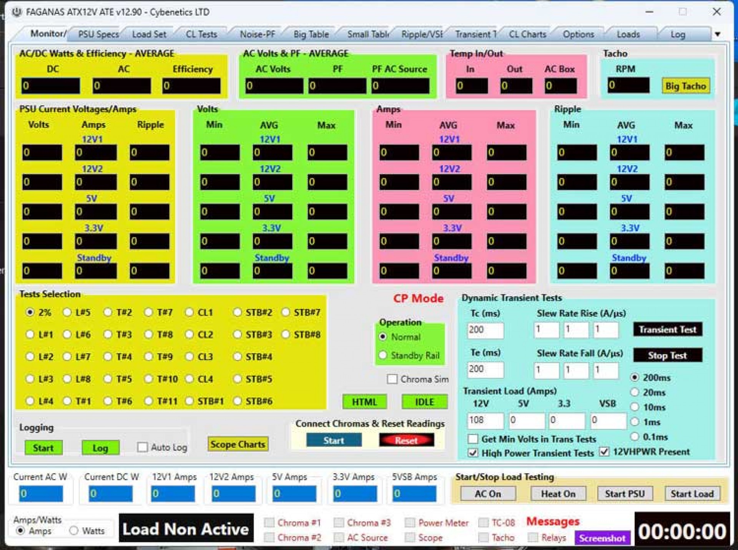738x550 pixels.
Task: Click the green HTML button
Action: 364,402
